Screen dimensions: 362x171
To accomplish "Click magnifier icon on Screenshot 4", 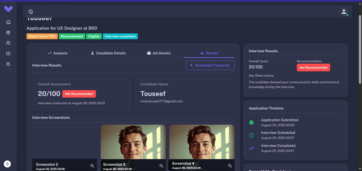I will click(x=230, y=166).
